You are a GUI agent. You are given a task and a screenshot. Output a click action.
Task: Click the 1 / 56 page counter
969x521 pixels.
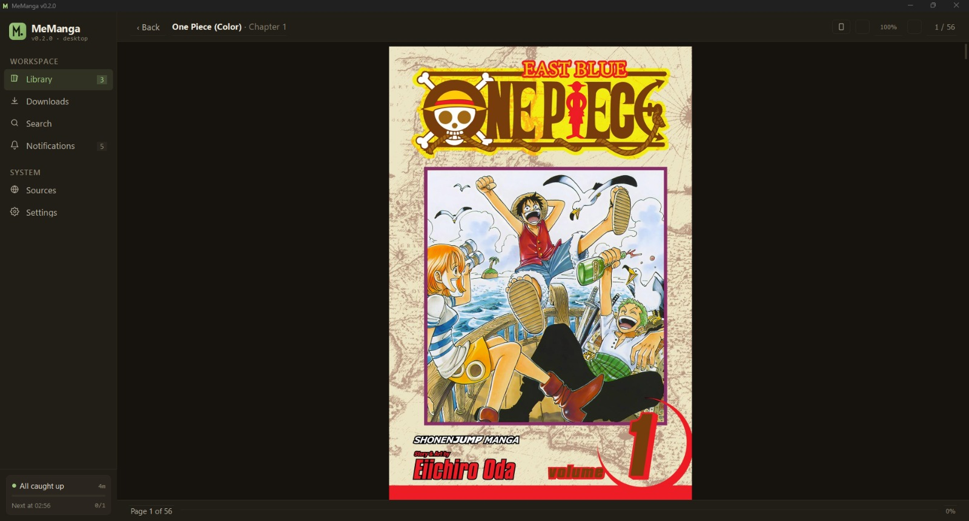(x=945, y=27)
